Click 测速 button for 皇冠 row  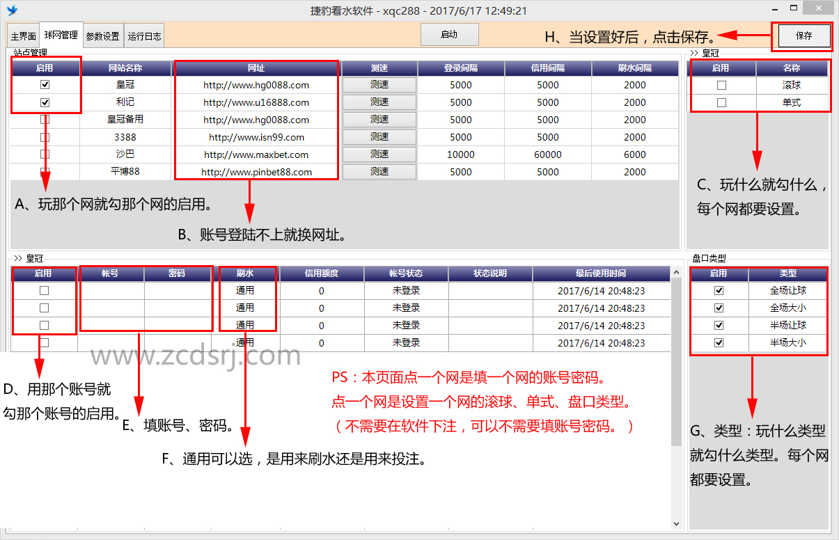[379, 85]
